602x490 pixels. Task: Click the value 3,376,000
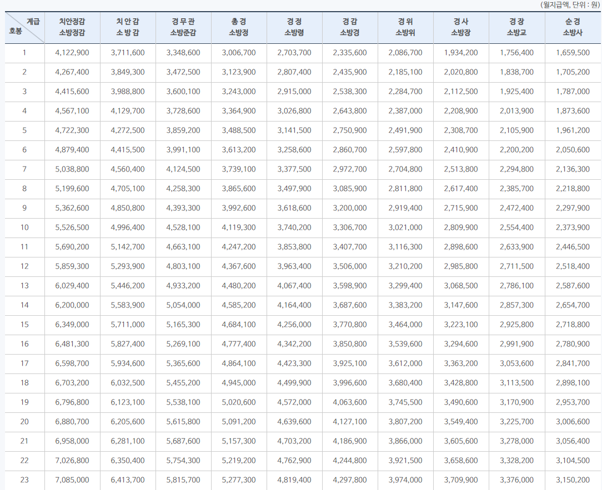517,480
